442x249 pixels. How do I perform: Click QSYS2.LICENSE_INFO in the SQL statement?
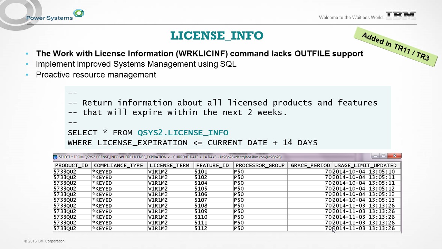click(183, 133)
